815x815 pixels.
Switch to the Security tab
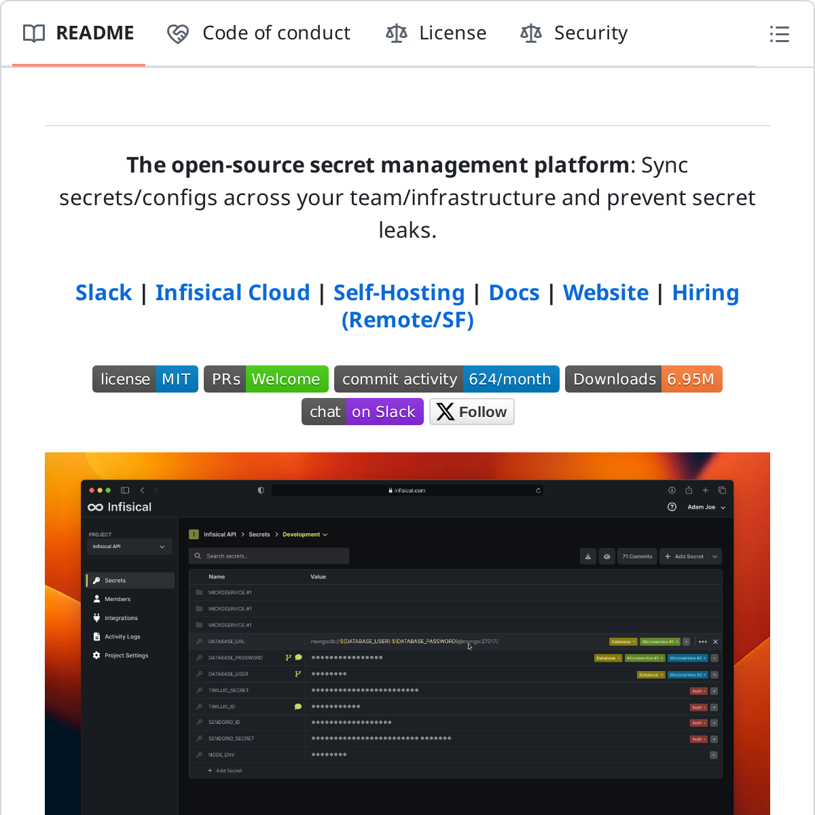pyautogui.click(x=574, y=33)
